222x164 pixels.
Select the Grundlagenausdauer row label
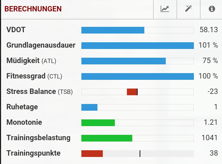coord(41,45)
